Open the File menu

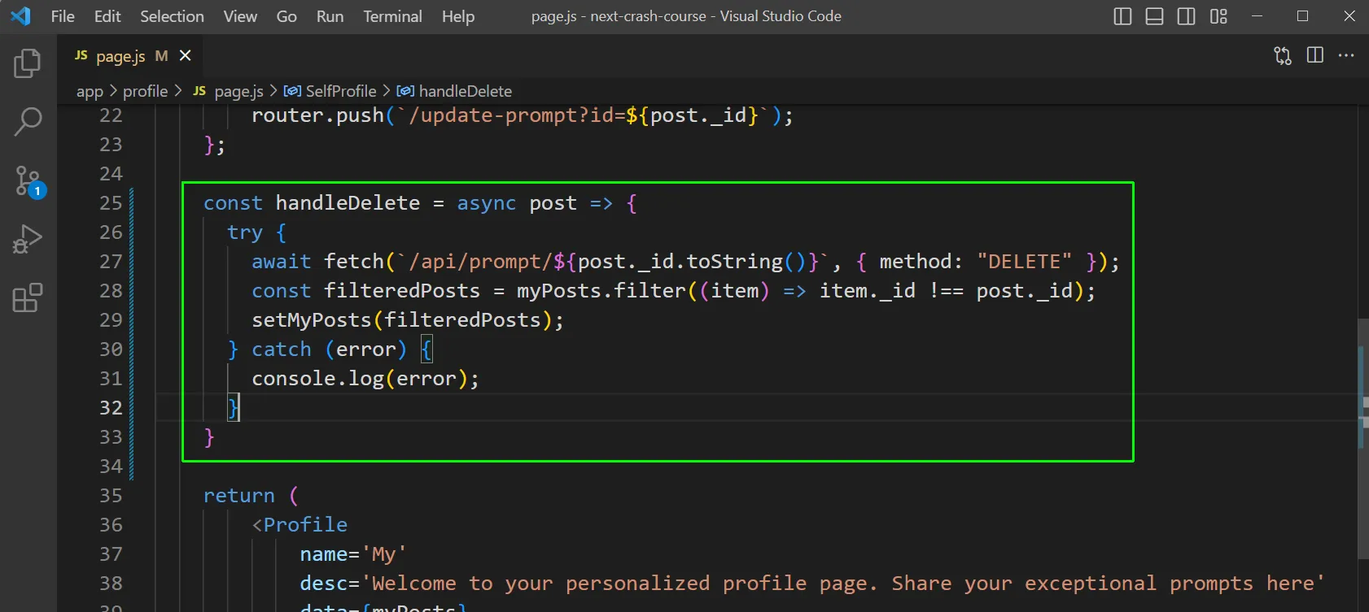pos(63,16)
